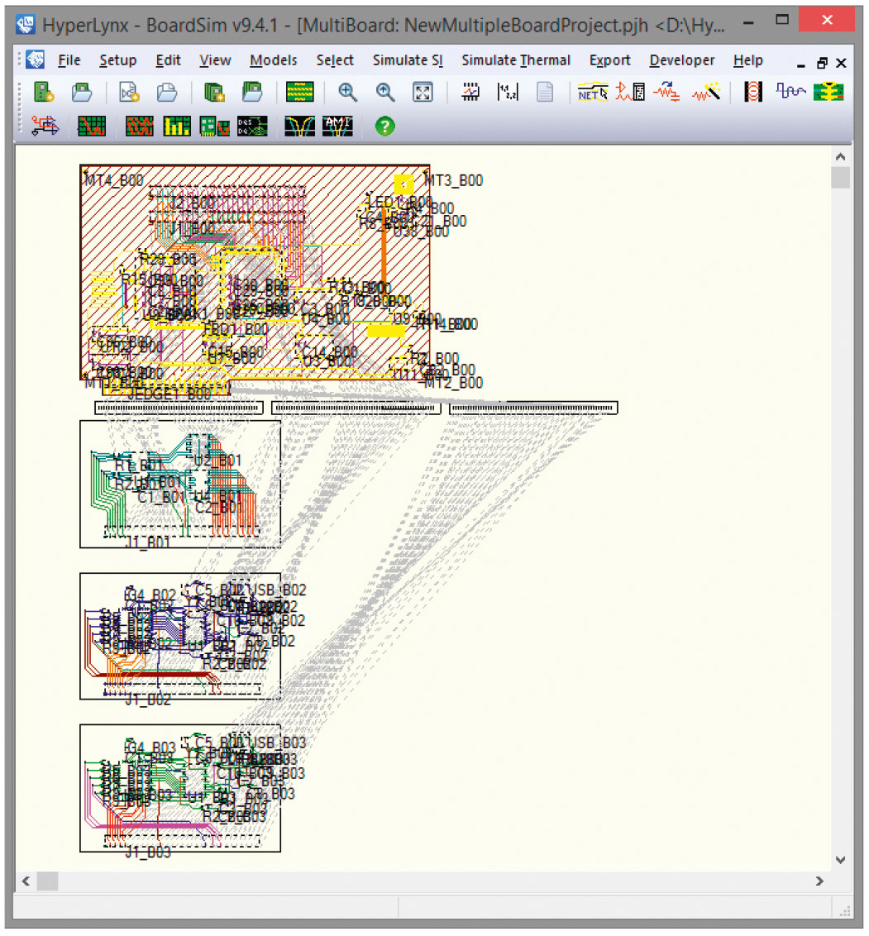Click the green Help question mark icon

(384, 126)
